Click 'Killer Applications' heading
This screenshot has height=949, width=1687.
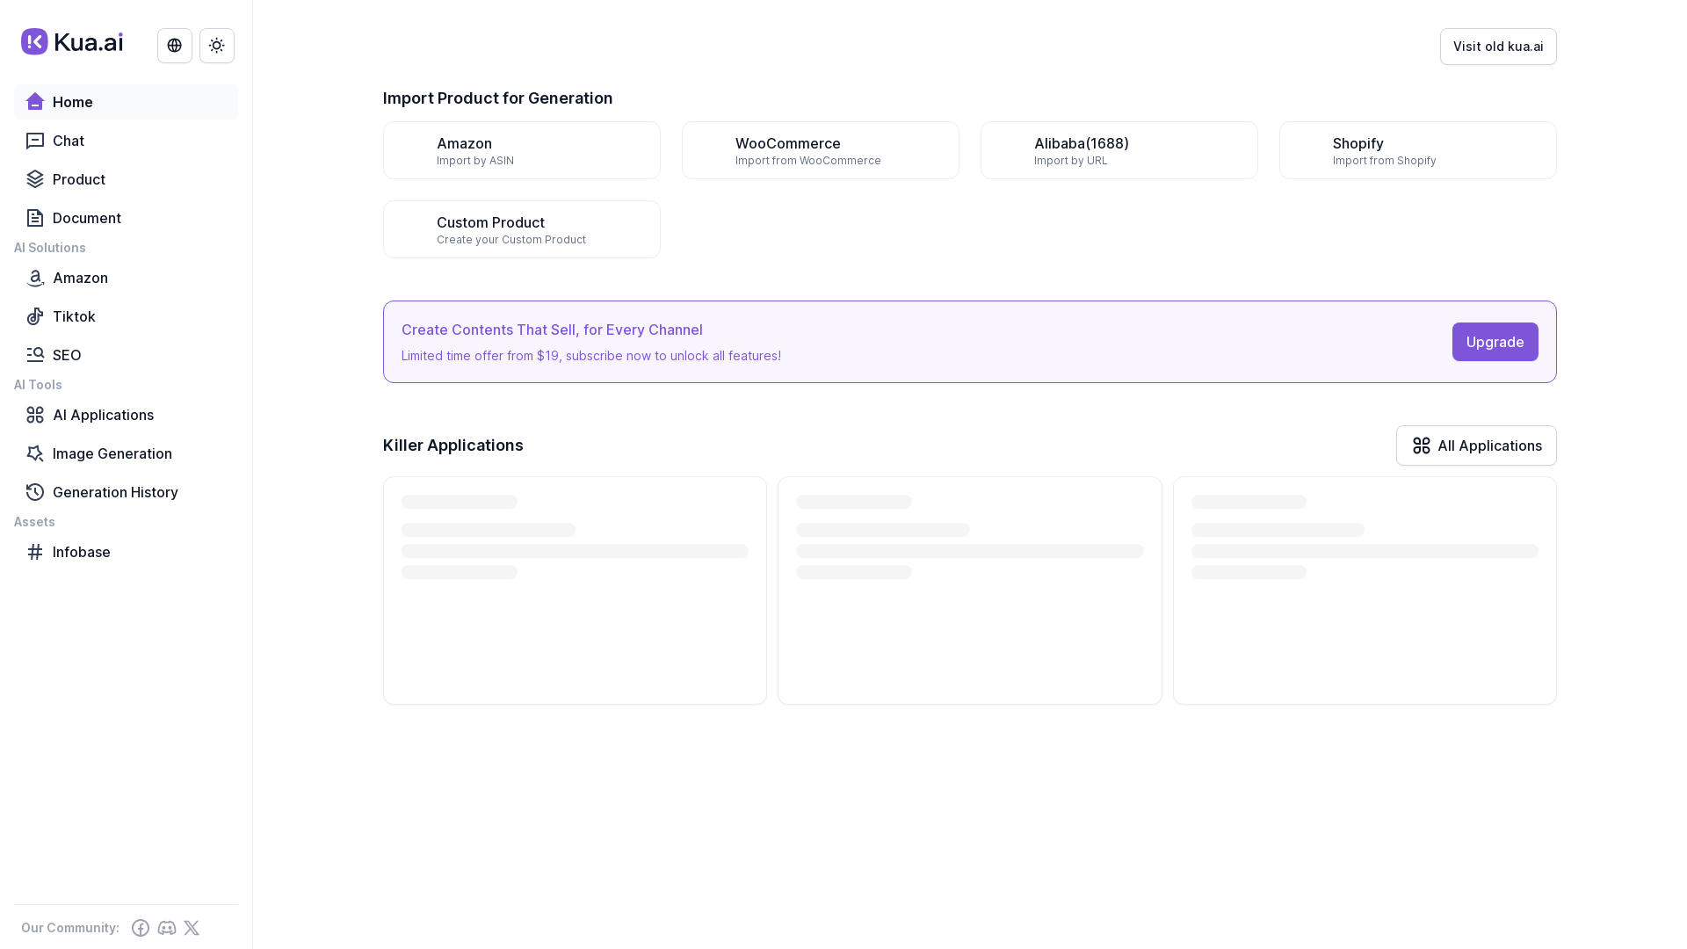coord(453,446)
